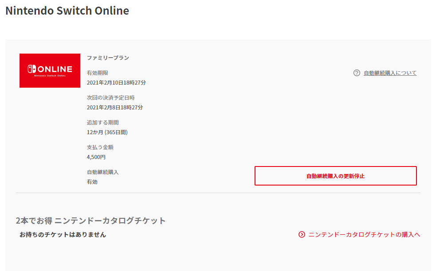Open the 自動継続購入について link
The image size is (432, 271).
pyautogui.click(x=390, y=73)
